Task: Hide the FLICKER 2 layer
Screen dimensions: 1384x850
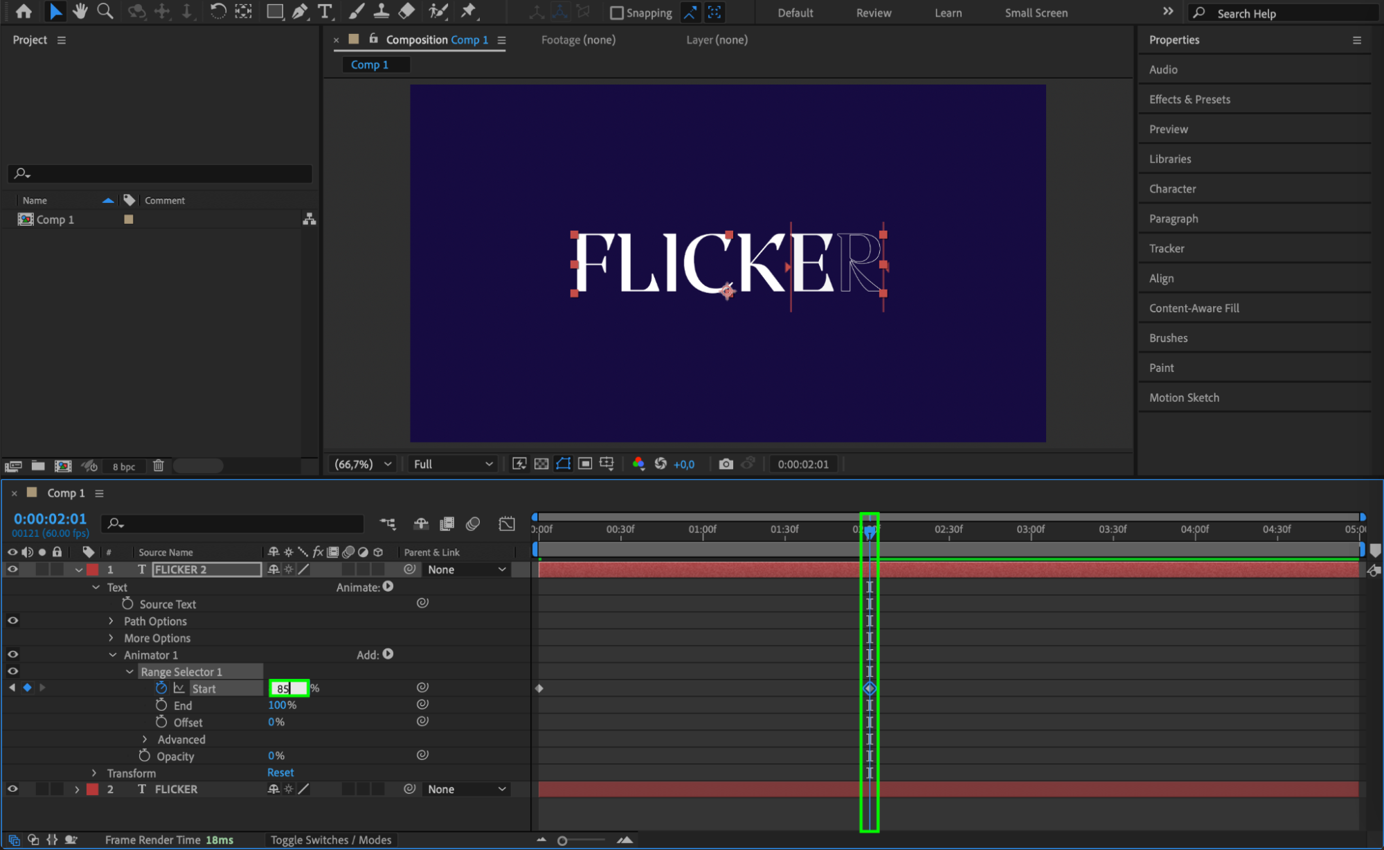Action: point(12,569)
